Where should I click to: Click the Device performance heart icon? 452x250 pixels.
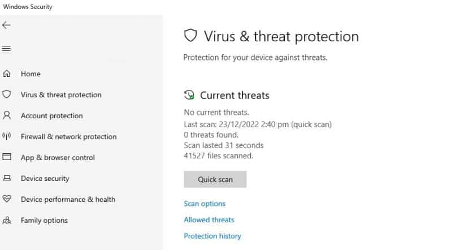[7, 199]
